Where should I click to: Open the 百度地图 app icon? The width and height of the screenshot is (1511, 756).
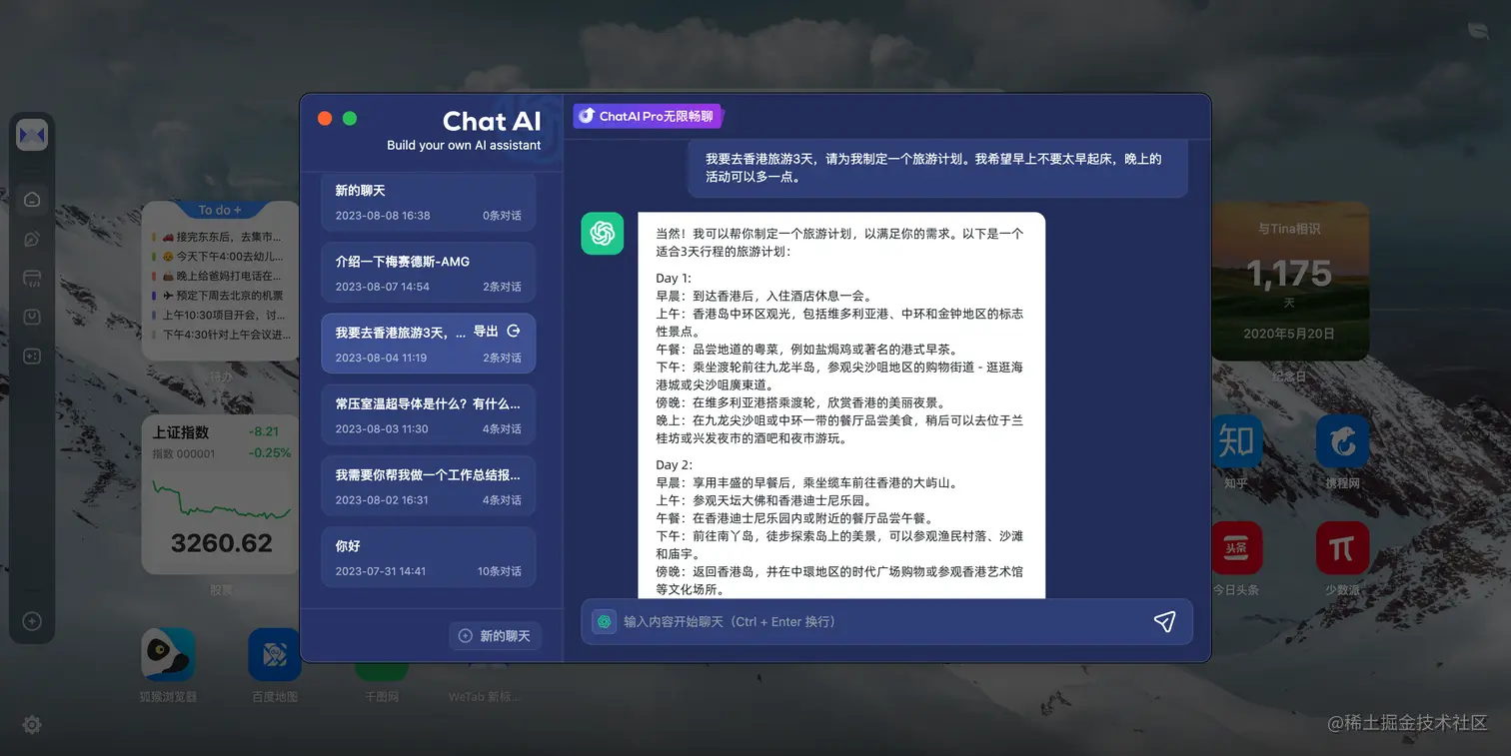(275, 654)
